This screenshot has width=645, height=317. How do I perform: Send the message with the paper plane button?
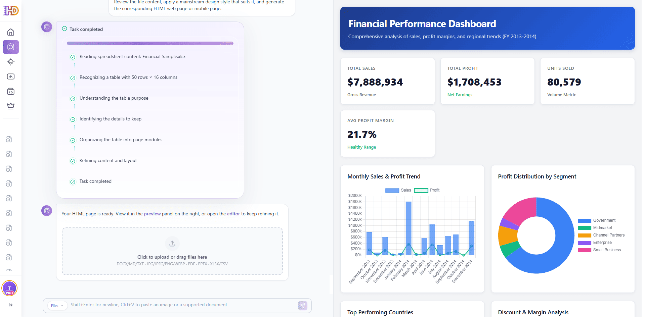(303, 305)
